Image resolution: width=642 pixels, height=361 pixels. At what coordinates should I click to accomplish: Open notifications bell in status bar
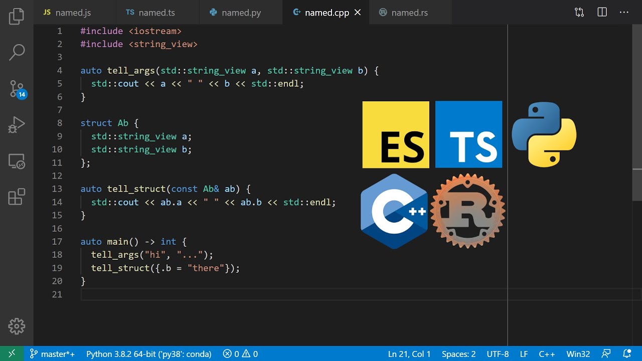pyautogui.click(x=626, y=353)
